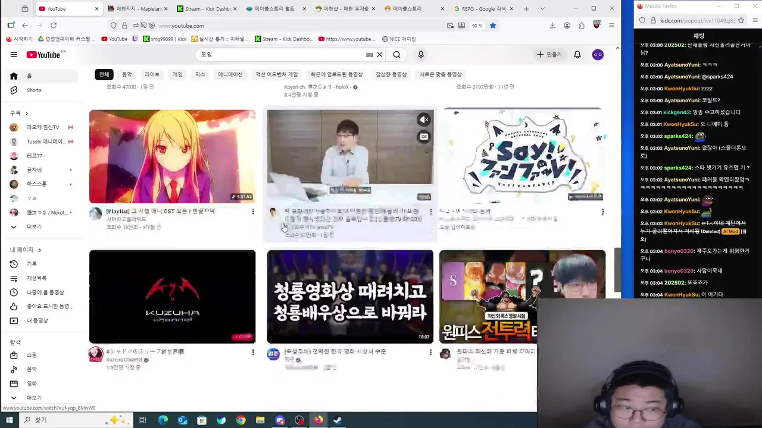
Task: Go back in browser history
Action: click(x=25, y=26)
